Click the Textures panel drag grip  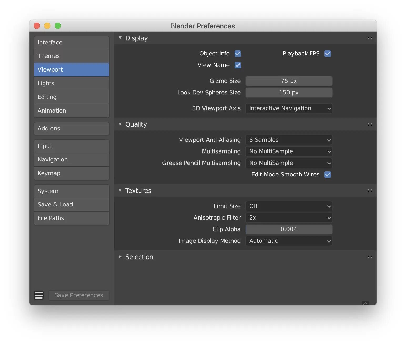369,191
